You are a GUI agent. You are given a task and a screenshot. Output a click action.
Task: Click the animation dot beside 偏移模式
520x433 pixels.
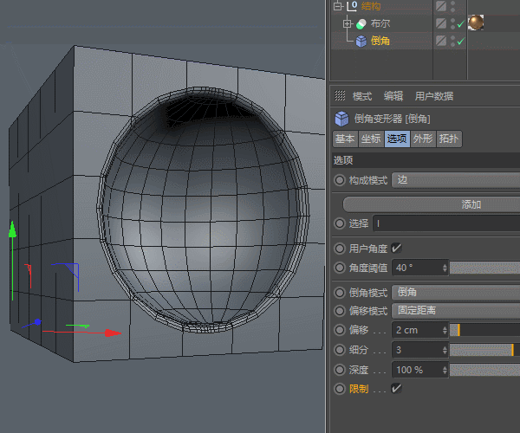(340, 311)
